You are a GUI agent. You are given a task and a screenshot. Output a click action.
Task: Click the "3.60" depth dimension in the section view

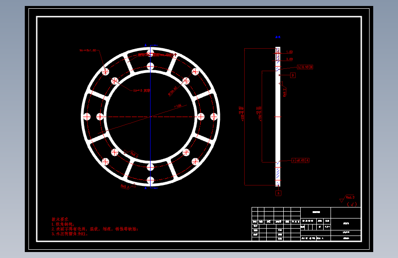click(289, 59)
